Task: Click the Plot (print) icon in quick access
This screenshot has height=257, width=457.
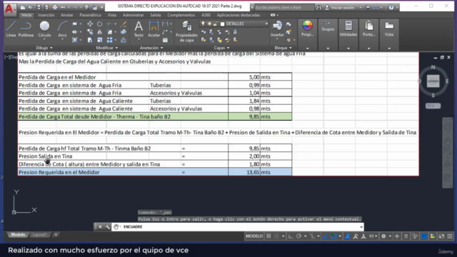Action: pyautogui.click(x=55, y=7)
